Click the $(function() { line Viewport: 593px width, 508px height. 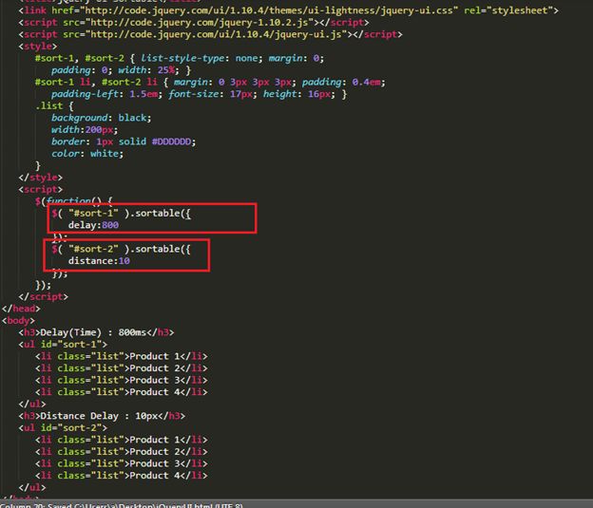[74, 200]
